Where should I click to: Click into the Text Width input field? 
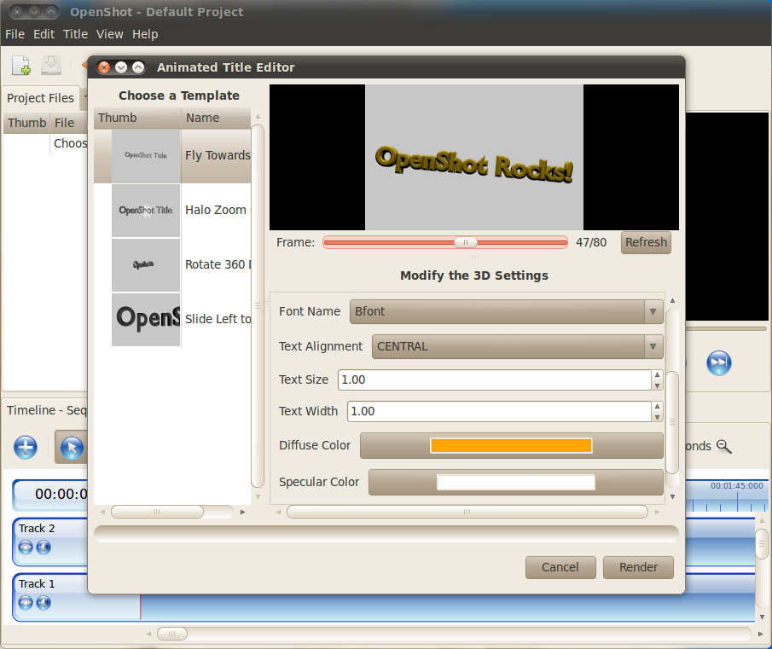[498, 411]
